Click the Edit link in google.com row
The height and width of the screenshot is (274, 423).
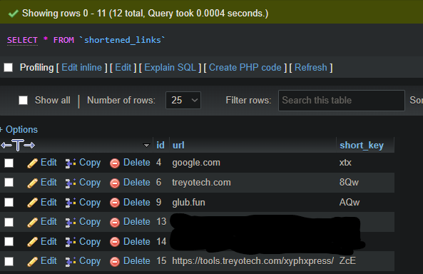click(x=49, y=163)
